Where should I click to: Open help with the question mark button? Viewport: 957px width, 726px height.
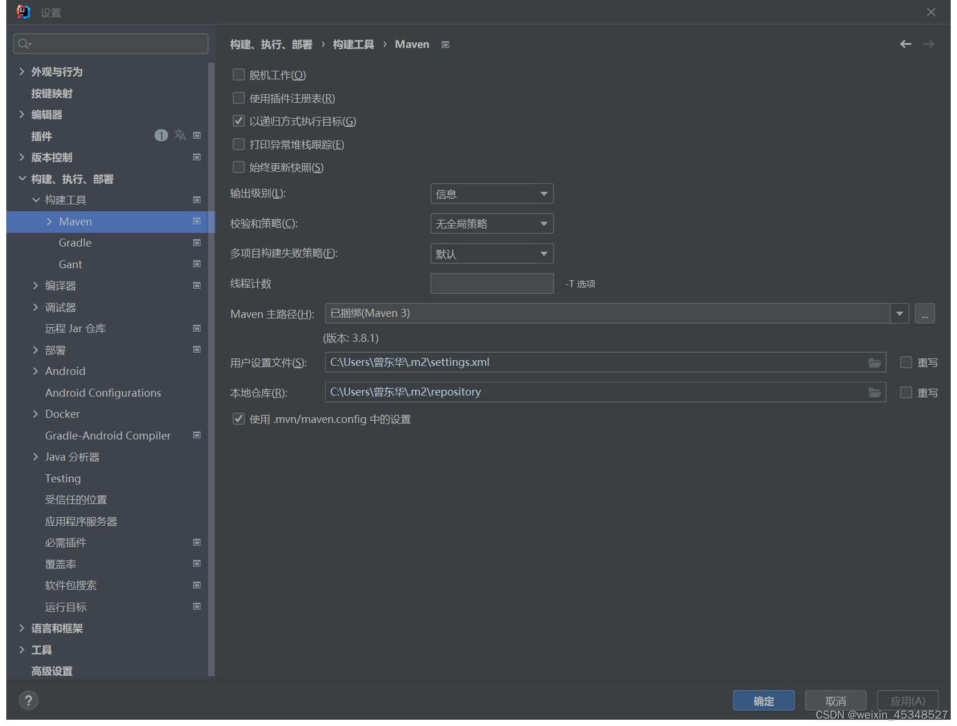click(x=28, y=700)
